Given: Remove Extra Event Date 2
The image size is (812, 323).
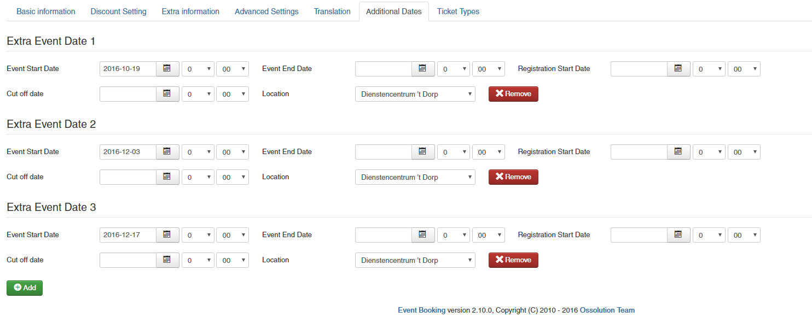Looking at the screenshot, I should (x=513, y=177).
